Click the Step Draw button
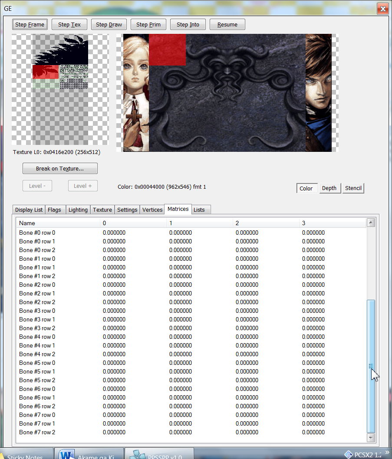The height and width of the screenshot is (459, 392). click(x=109, y=25)
